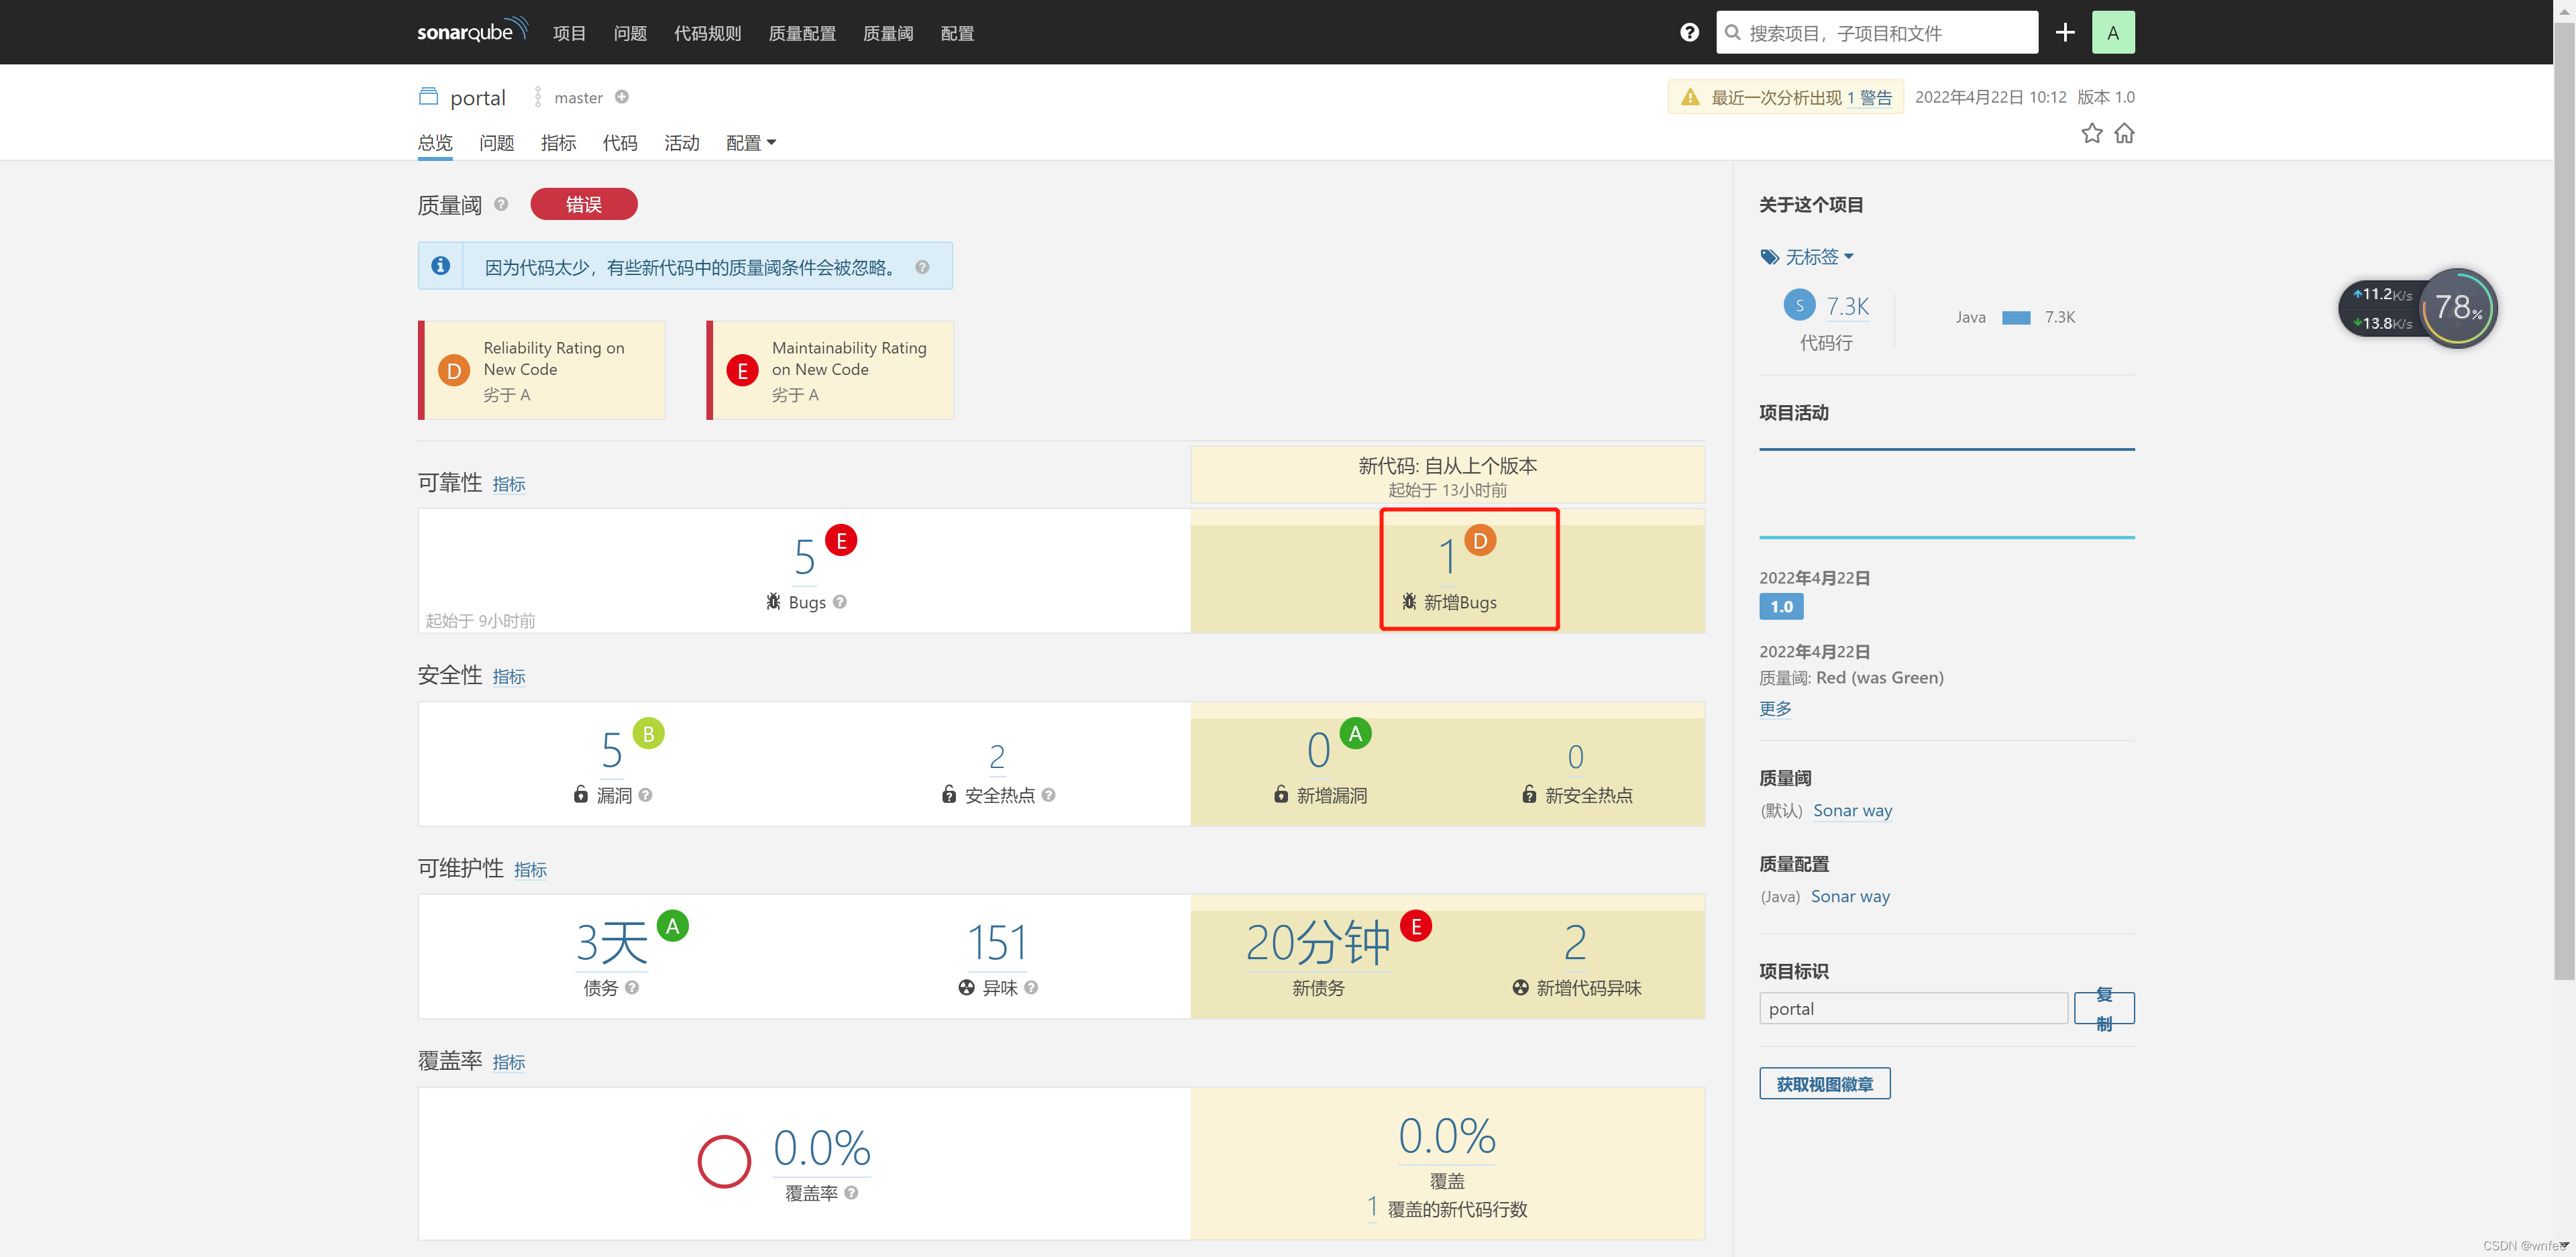Favorite the project with star icon
2576x1257 pixels.
click(x=2091, y=133)
